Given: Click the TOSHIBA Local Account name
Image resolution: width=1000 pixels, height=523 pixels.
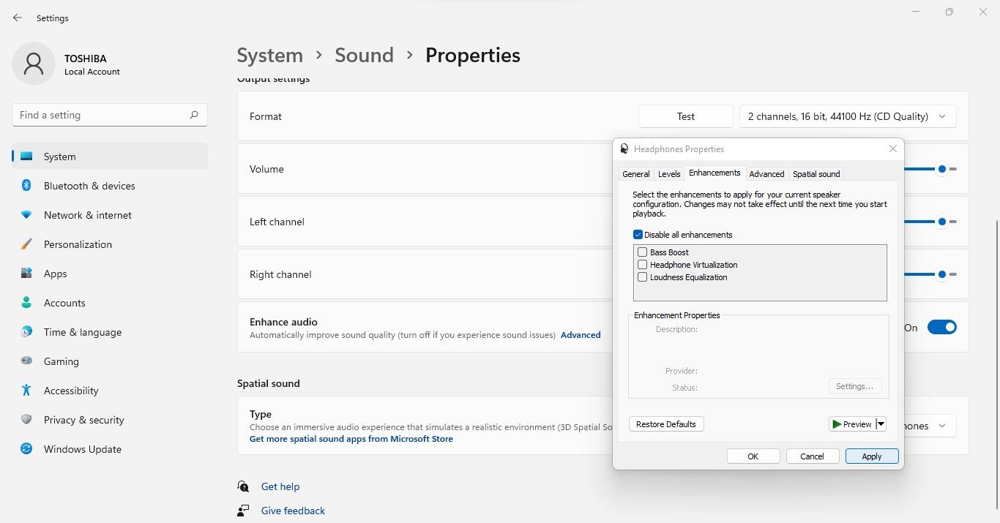Looking at the screenshot, I should [92, 64].
